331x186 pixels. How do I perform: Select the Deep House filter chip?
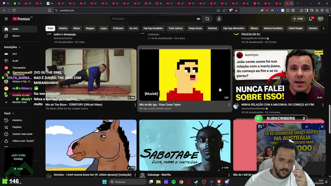(x=195, y=28)
